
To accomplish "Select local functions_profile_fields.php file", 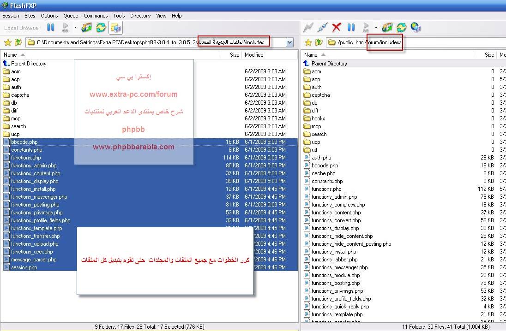I will click(x=40, y=220).
